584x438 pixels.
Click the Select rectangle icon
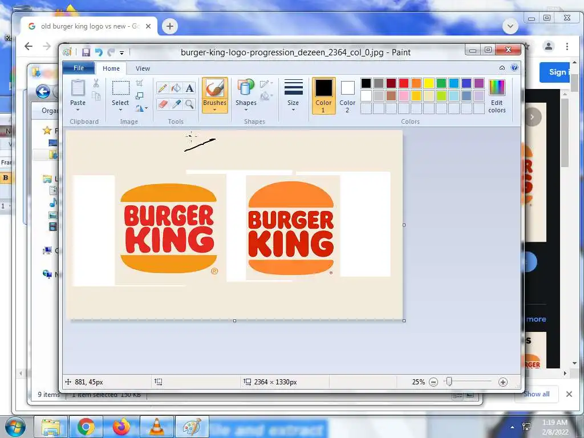[x=121, y=88]
